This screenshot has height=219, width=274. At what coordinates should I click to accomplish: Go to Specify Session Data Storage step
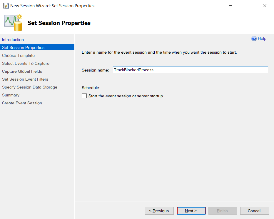coord(30,87)
